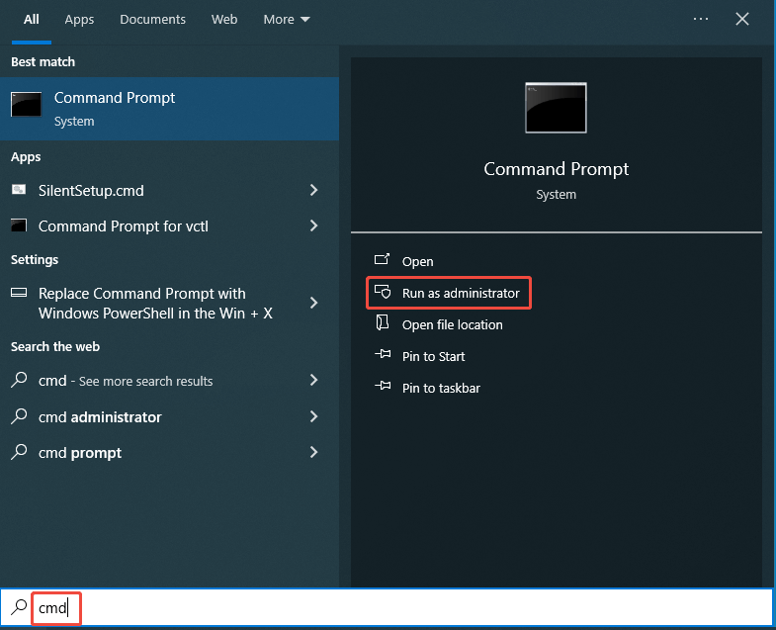The width and height of the screenshot is (776, 630).
Task: Click the SilentSetup.cmd file icon
Action: (x=19, y=190)
